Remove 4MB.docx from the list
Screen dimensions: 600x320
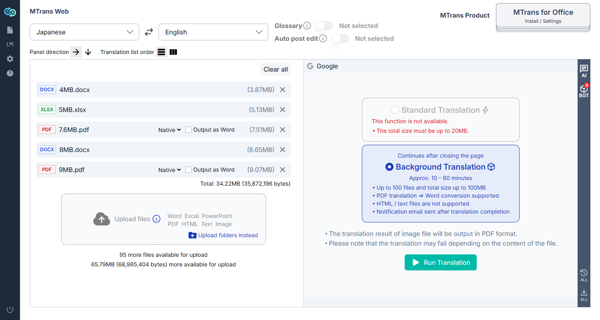tap(283, 90)
